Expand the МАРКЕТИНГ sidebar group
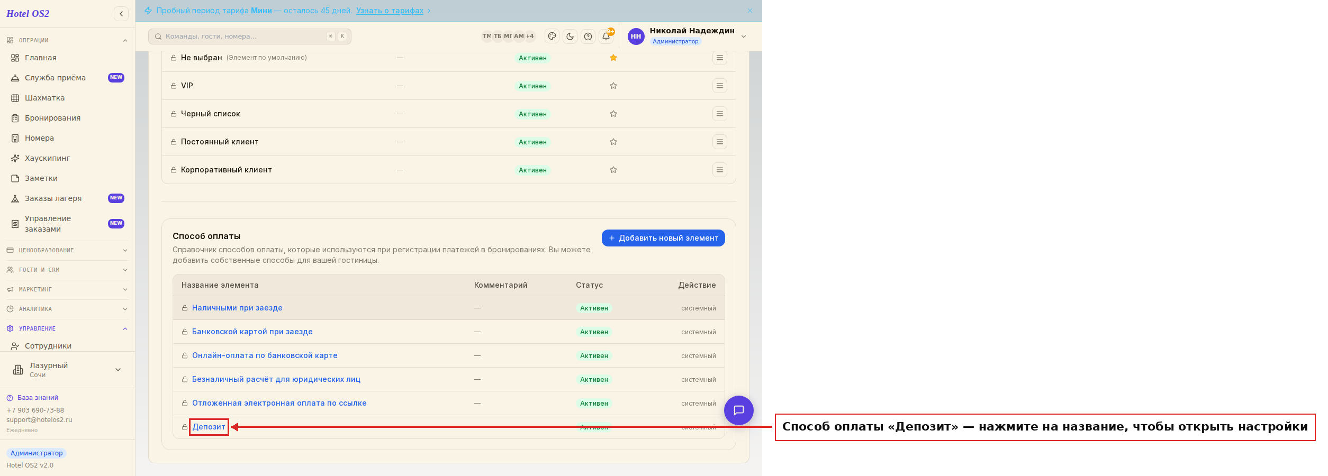The image size is (1328, 476). click(67, 289)
